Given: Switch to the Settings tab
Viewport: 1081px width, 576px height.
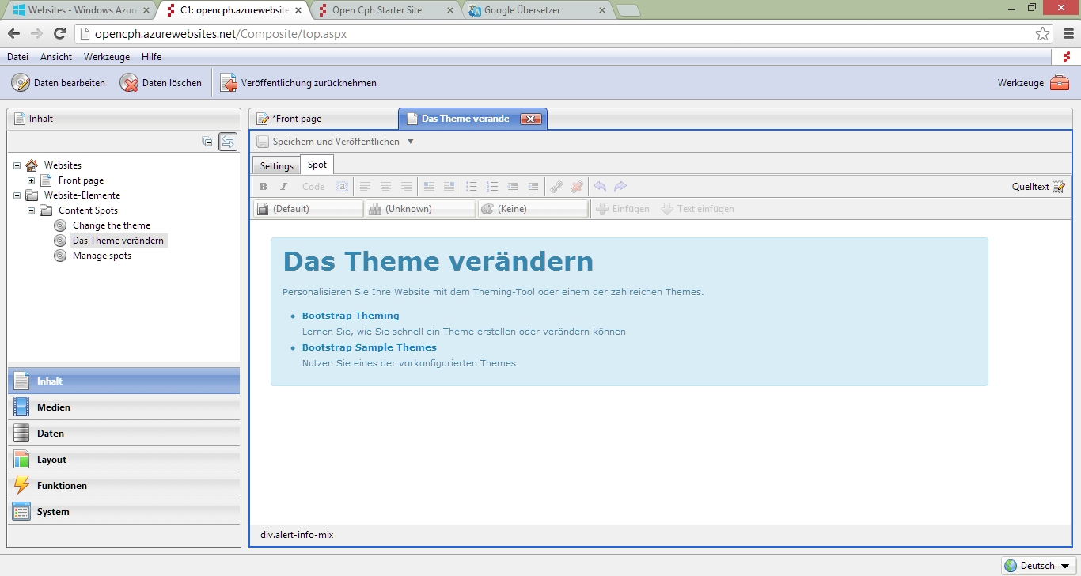Looking at the screenshot, I should click(276, 165).
